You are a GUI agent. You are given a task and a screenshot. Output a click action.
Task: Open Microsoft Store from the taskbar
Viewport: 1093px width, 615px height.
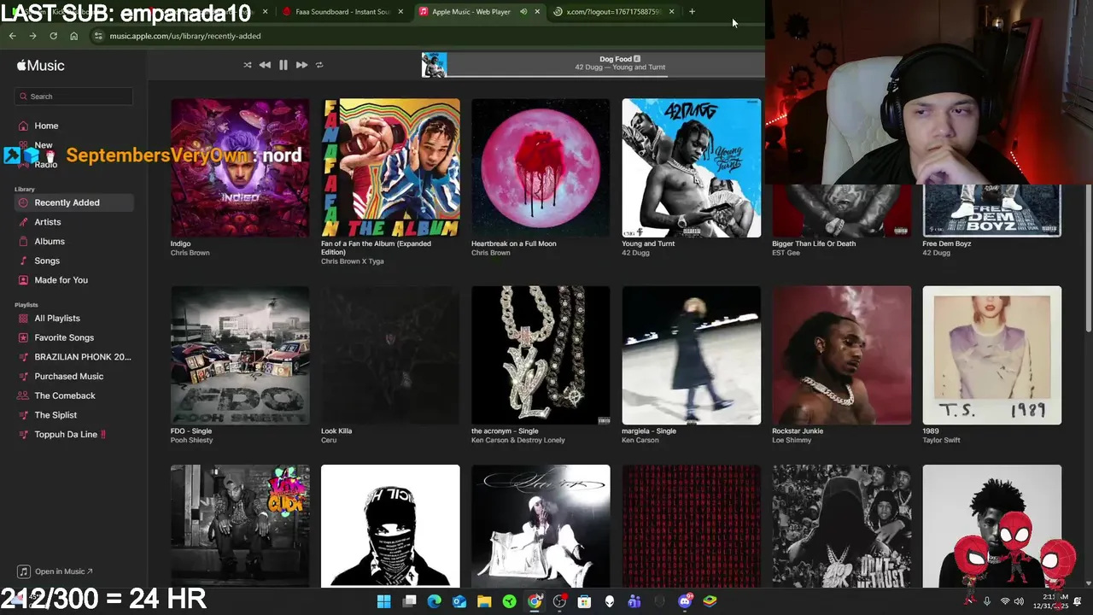584,601
